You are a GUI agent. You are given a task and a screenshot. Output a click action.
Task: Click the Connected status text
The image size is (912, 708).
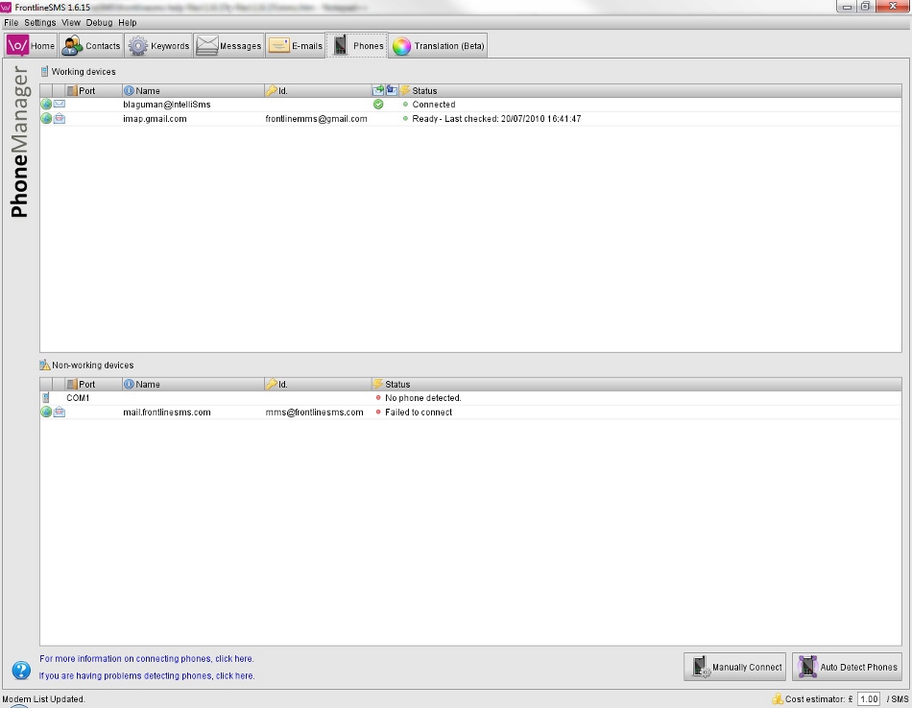click(x=433, y=105)
